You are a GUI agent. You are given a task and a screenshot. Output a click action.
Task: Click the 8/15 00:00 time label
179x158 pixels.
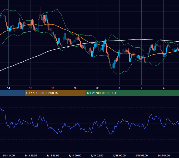click(119, 155)
